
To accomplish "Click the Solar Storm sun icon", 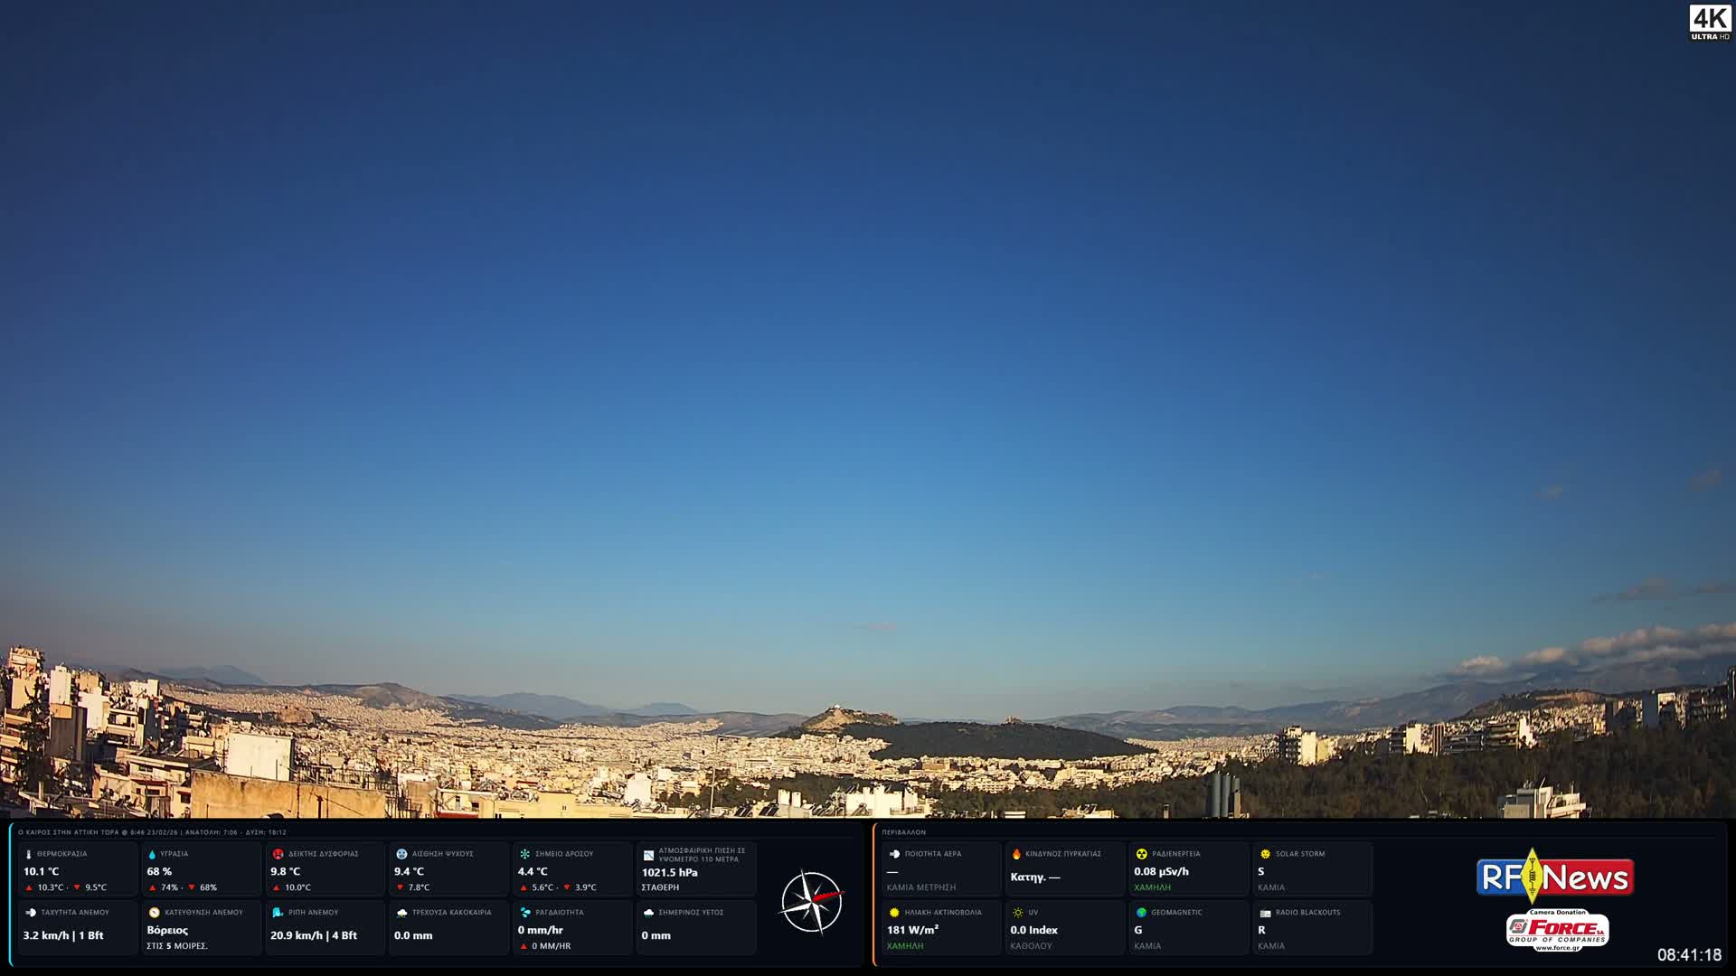I will 1265,854.
